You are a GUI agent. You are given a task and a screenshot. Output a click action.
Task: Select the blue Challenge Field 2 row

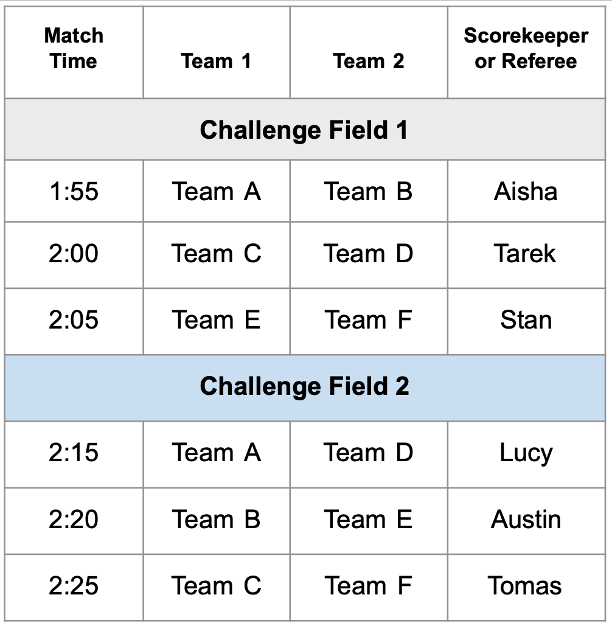coord(304,386)
